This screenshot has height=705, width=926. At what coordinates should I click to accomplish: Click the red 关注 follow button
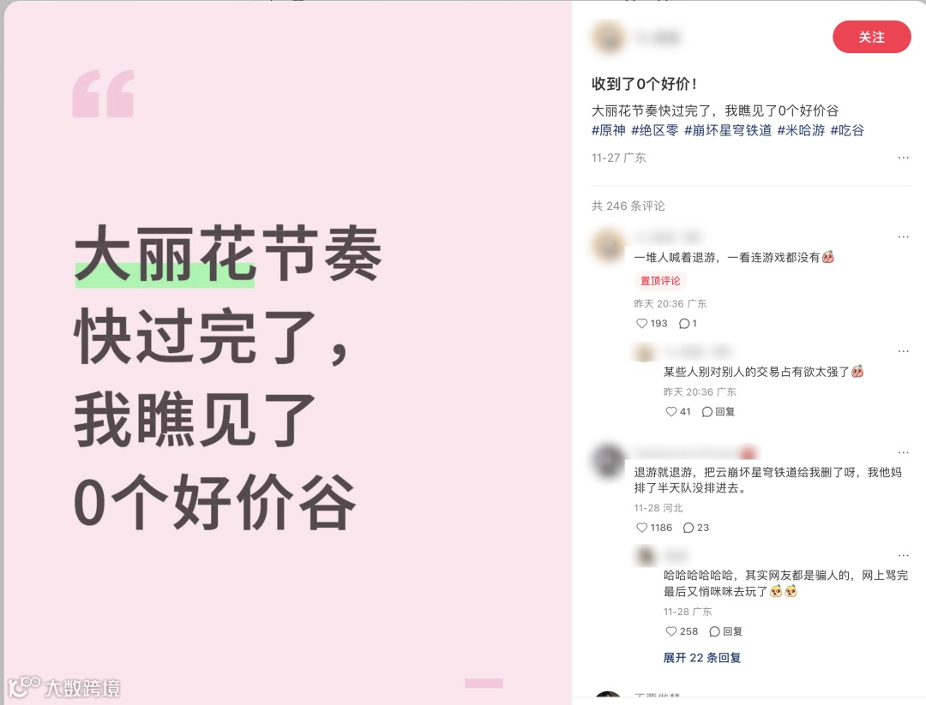pyautogui.click(x=871, y=37)
